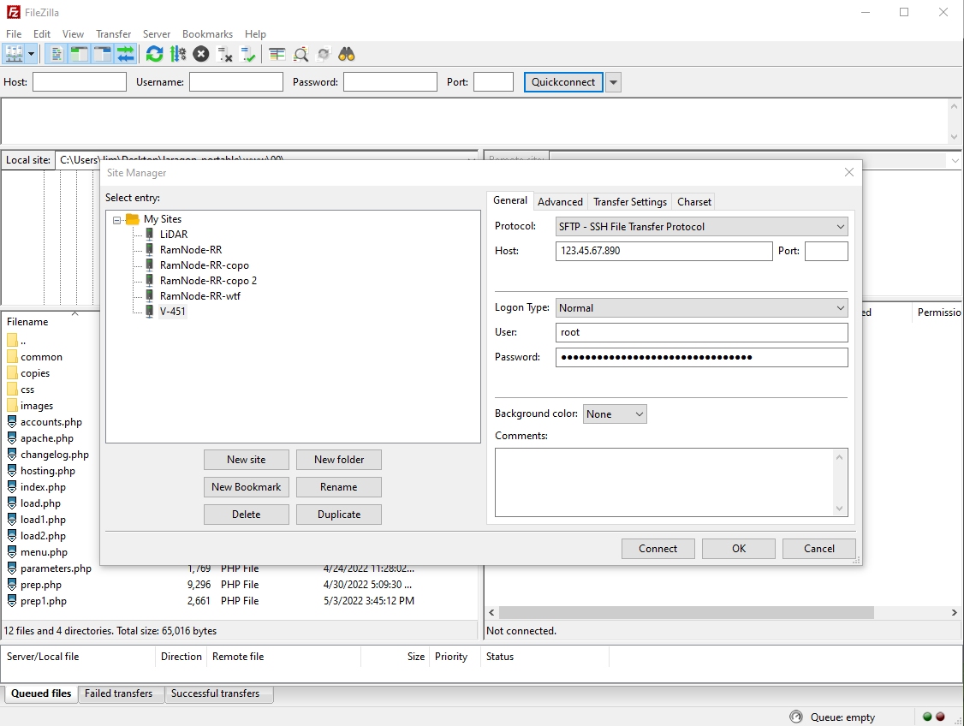Open the Background color dropdown
964x726 pixels.
(614, 414)
